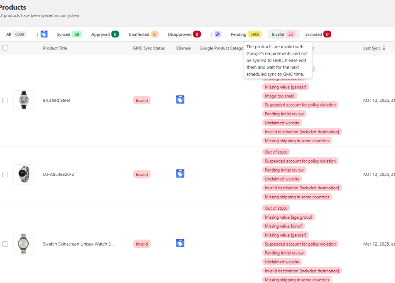Screen dimensions: 395x283
Task: Click Unclaimed website tag for Swatch Skinscreen
Action: coord(282,262)
